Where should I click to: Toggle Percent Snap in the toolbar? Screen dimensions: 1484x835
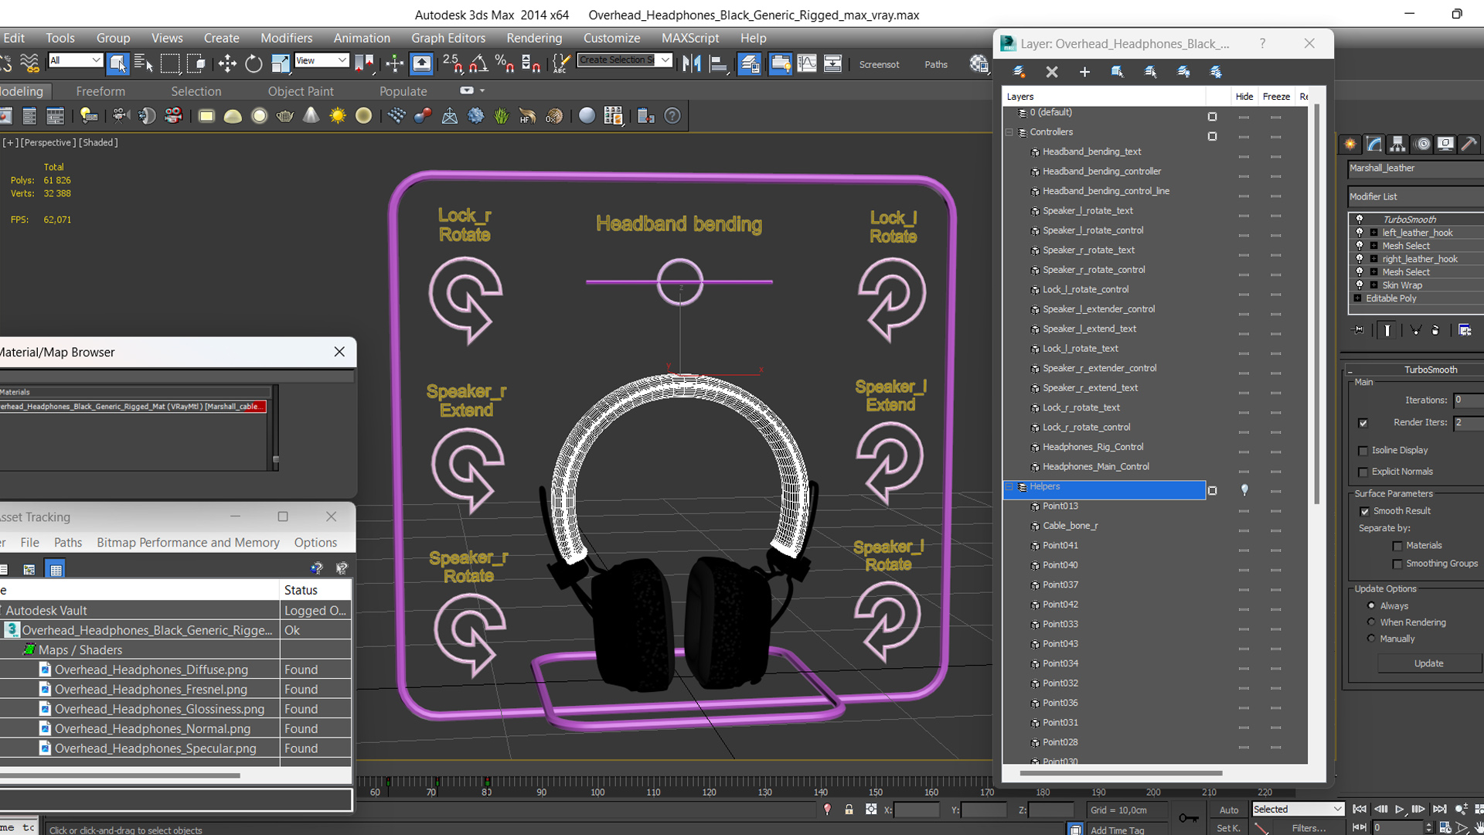(x=505, y=63)
